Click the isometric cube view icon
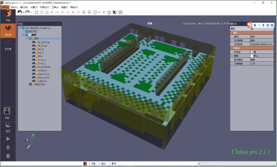 [x=109, y=12]
